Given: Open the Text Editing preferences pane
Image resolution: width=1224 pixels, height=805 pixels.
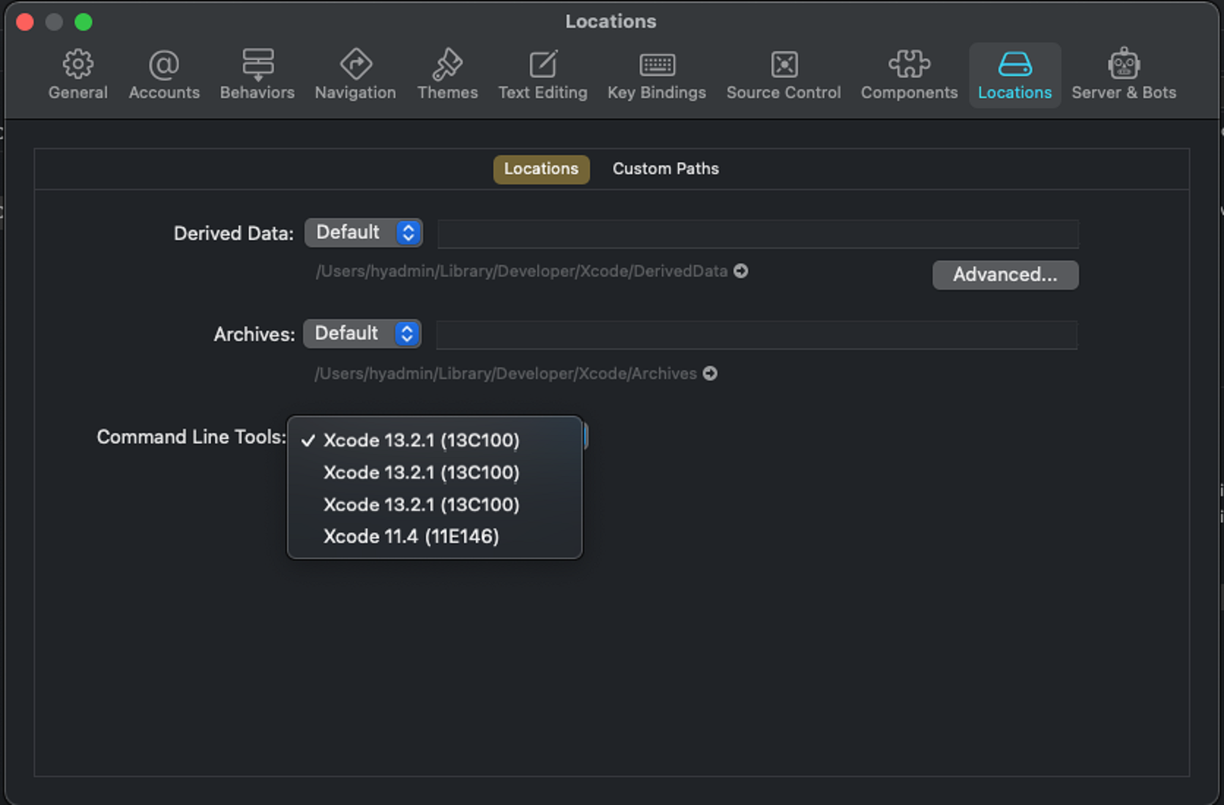Looking at the screenshot, I should 542,75.
